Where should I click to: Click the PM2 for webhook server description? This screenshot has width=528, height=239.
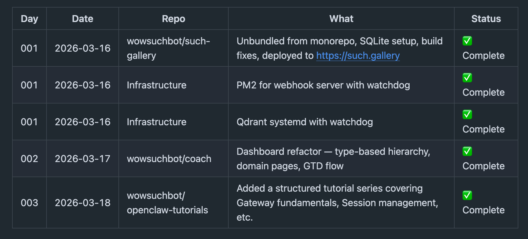pyautogui.click(x=323, y=85)
